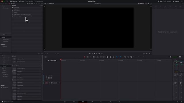The image size is (184, 103).
Task: Activate the Trim Edit Mode tool
Action: click(x=88, y=57)
